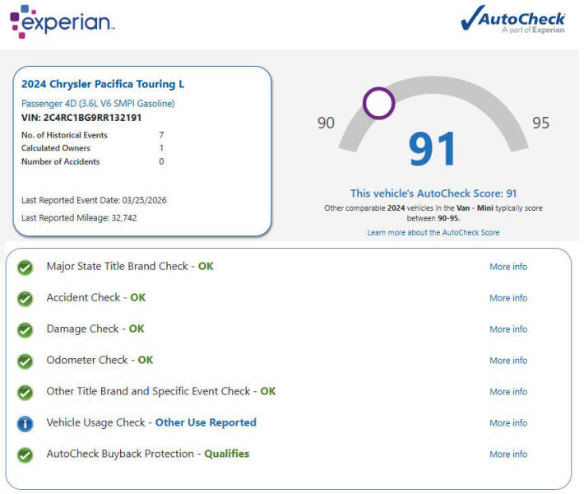
Task: Open More info for Major State Title Brand Check
Action: (508, 267)
